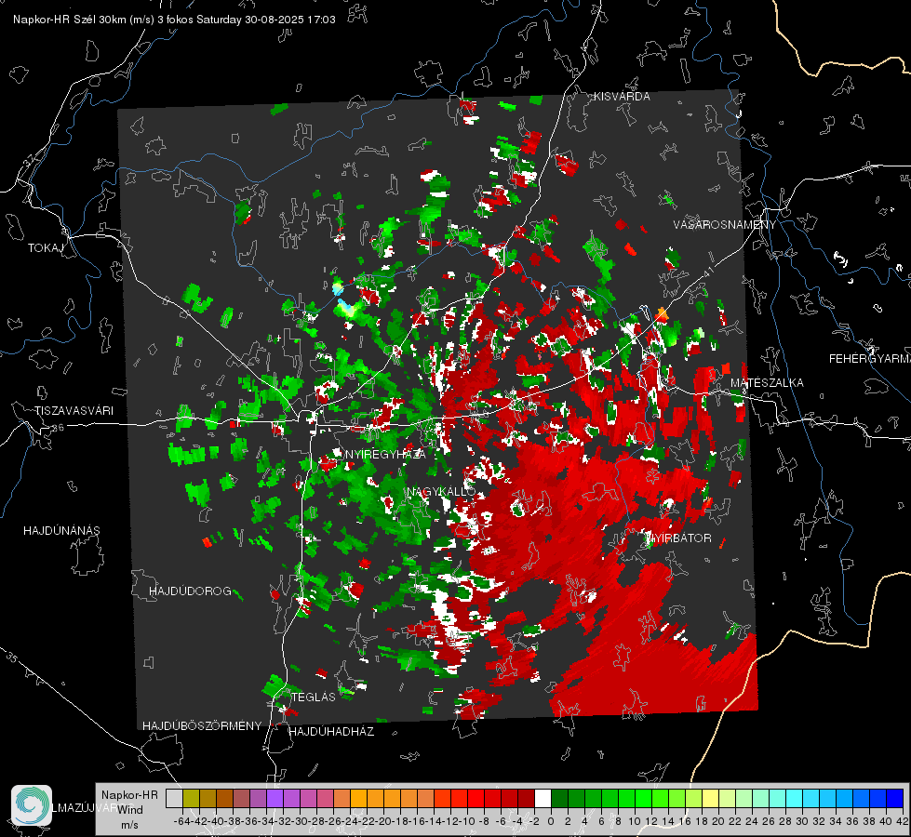Viewport: 911px width, 837px height.
Task: Select the TÉGLÁS town label
Action: 314,697
